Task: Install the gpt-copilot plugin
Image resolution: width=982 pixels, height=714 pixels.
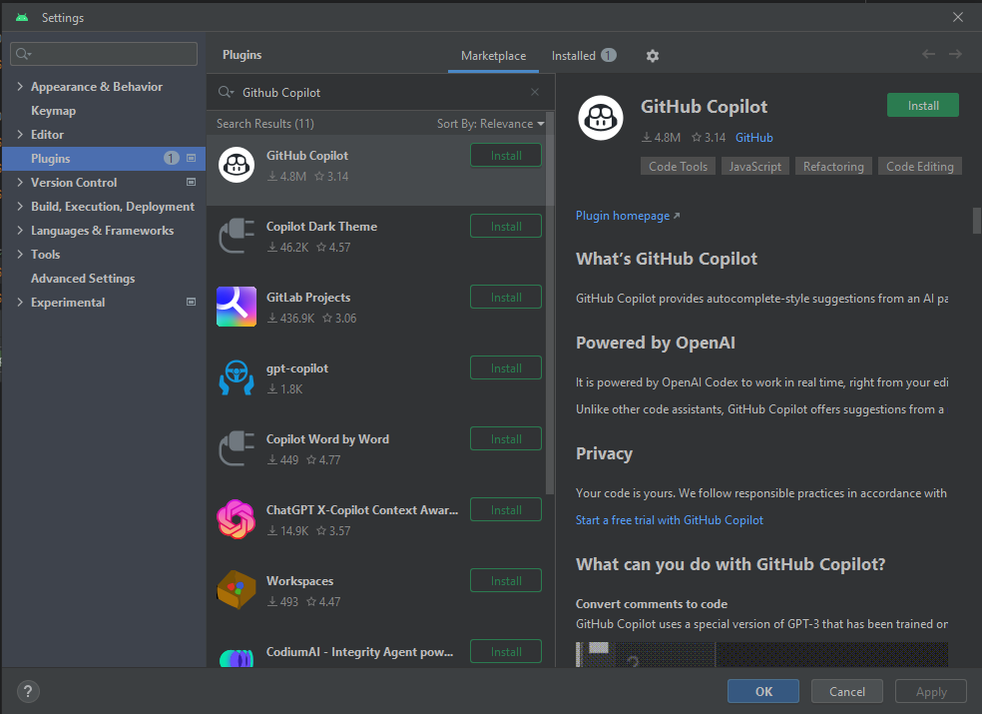Action: (x=505, y=367)
